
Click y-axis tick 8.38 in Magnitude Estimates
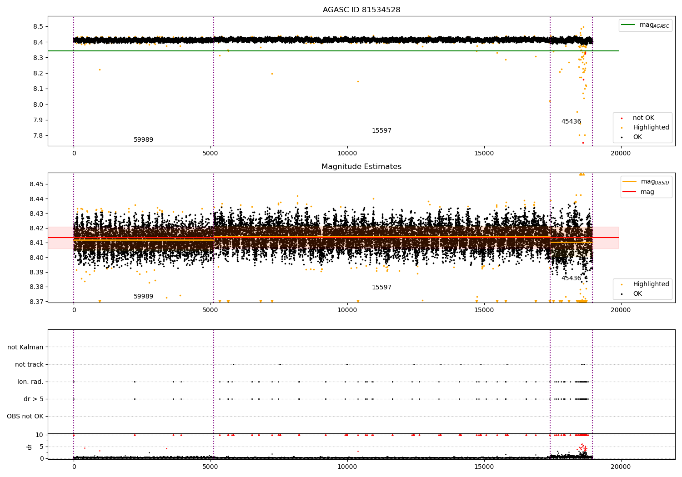click(36, 287)
